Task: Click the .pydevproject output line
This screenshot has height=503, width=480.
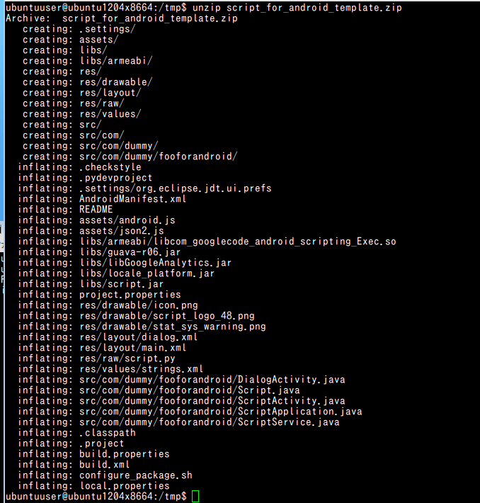Action: pyautogui.click(x=85, y=178)
